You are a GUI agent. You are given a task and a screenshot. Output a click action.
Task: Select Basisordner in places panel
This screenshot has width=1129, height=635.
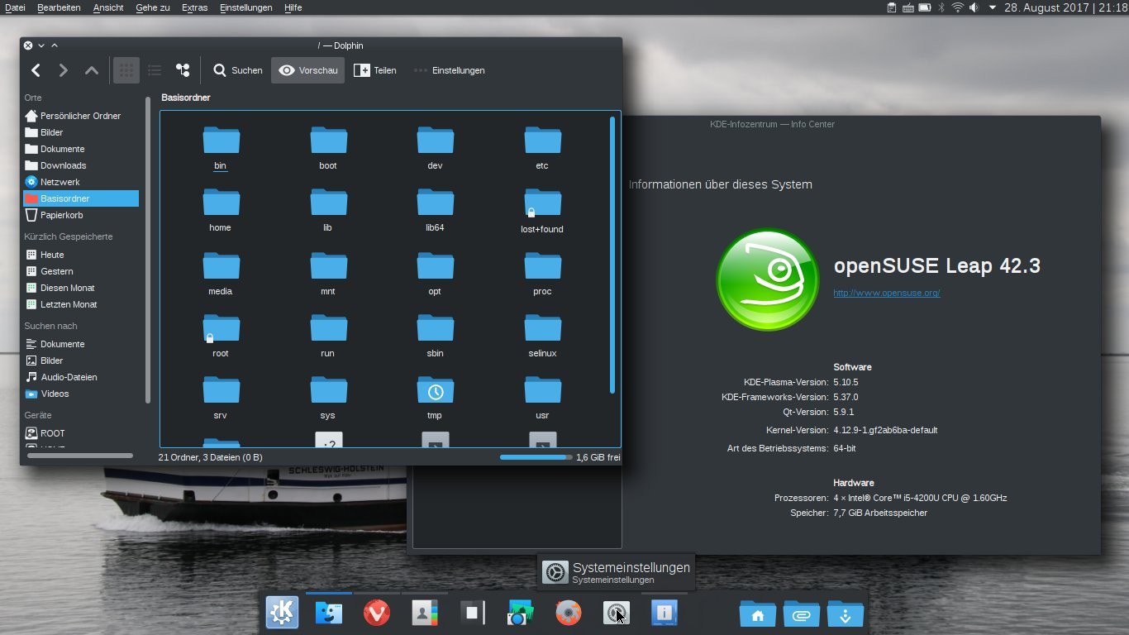81,198
